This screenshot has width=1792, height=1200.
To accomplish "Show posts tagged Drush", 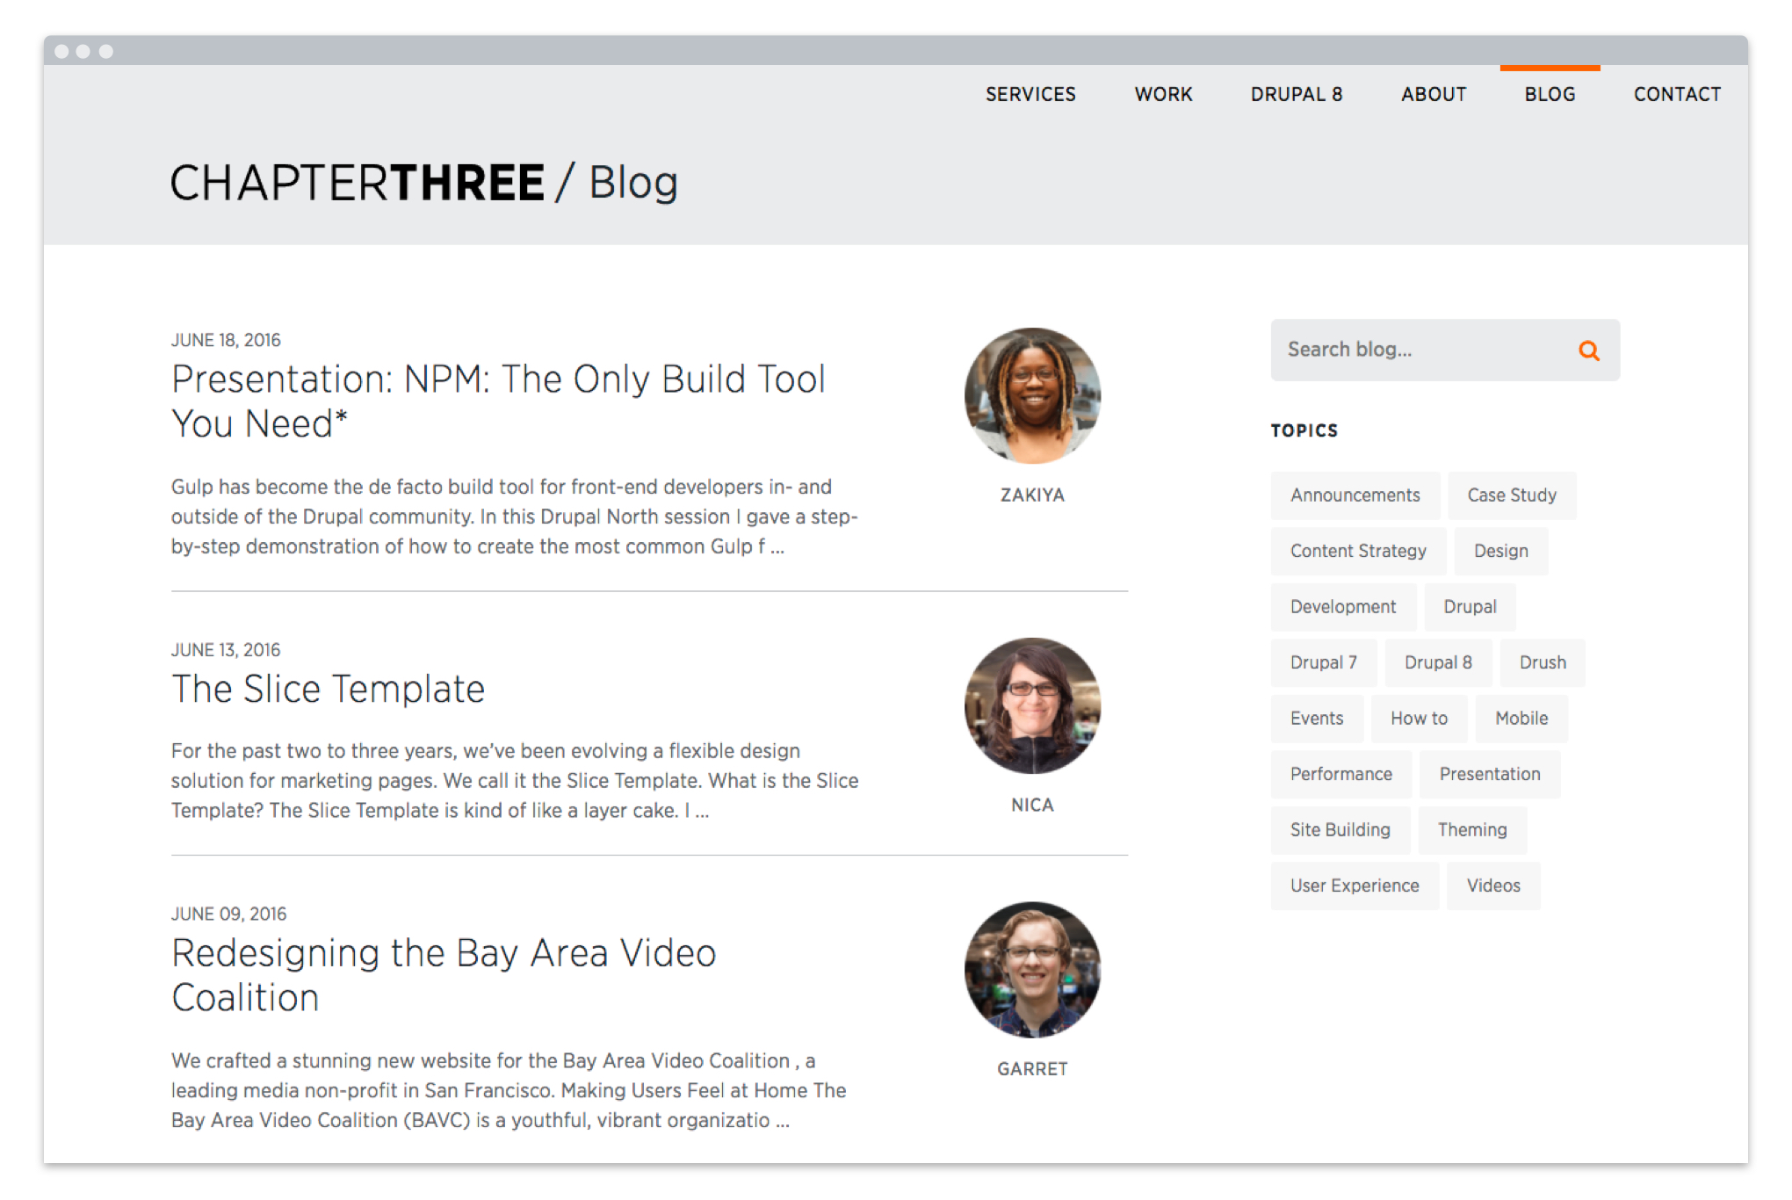I will [1543, 662].
